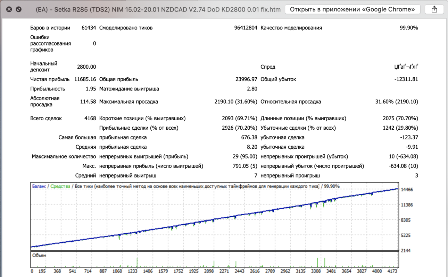Select the 'Относительная просадка' label

point(291,102)
